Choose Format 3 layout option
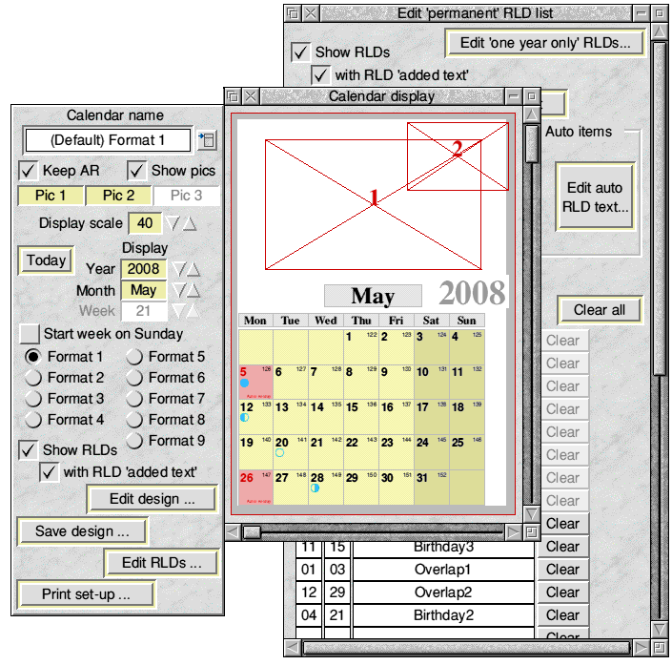Image resolution: width=672 pixels, height=665 pixels. [33, 399]
